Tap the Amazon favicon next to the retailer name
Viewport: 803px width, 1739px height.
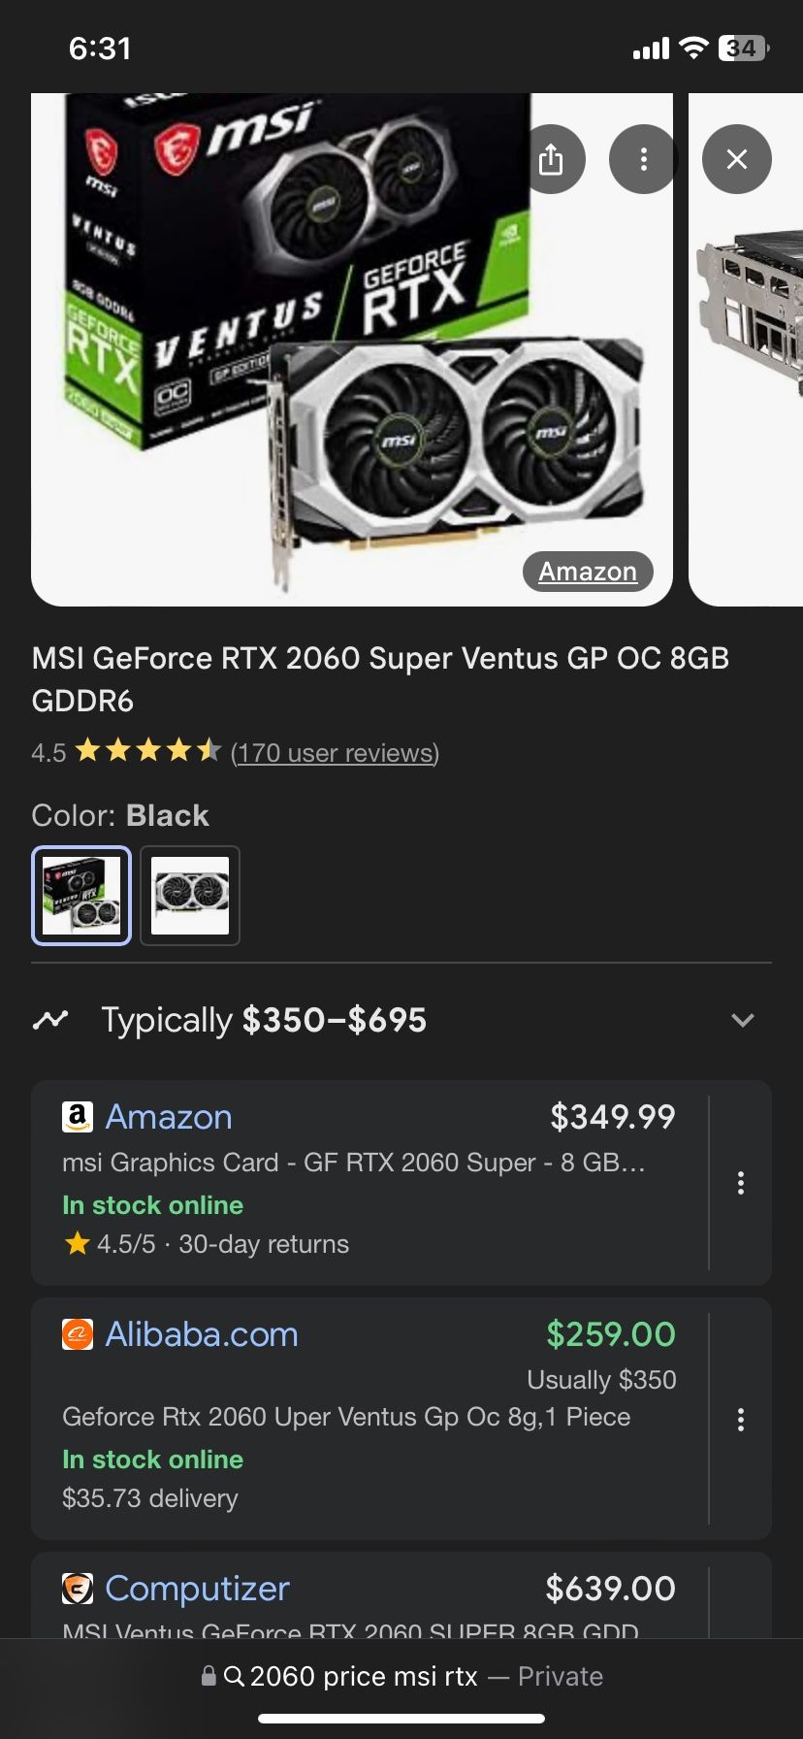click(79, 1117)
